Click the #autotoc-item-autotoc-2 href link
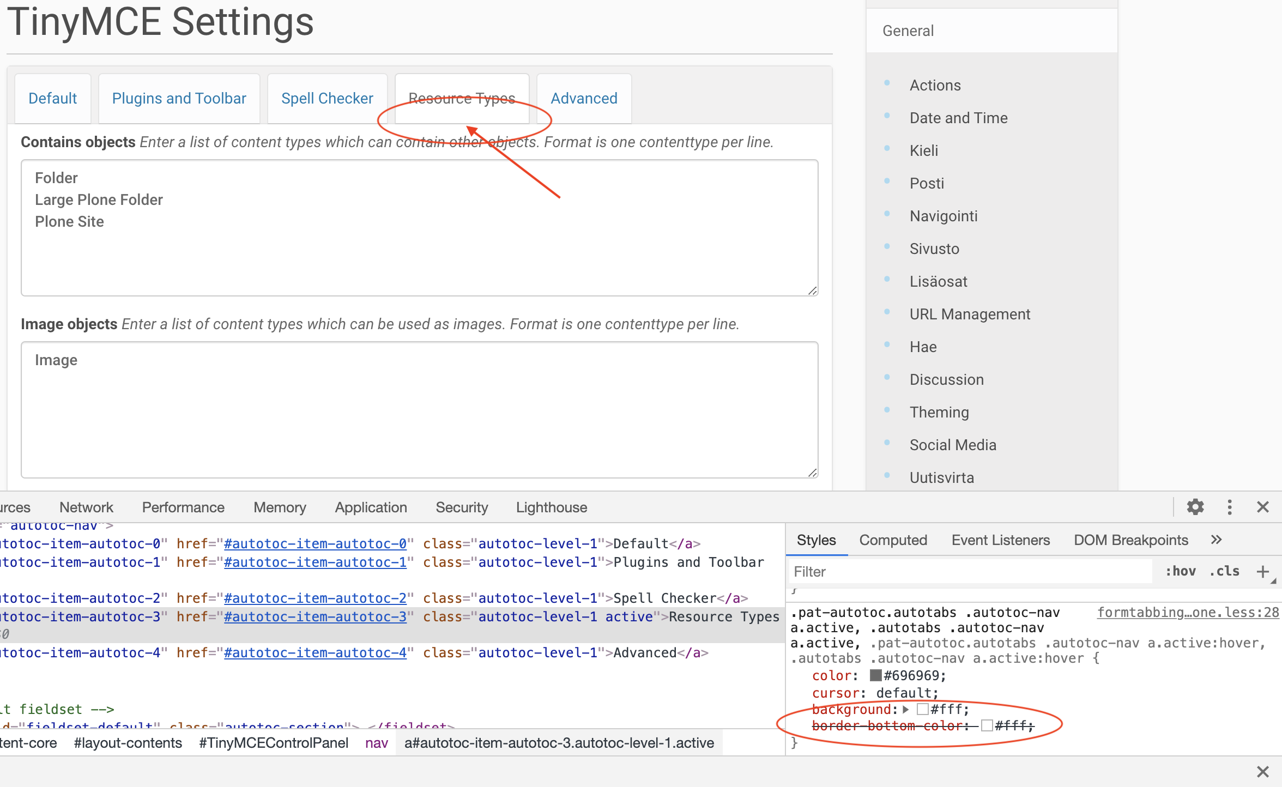Viewport: 1282px width, 787px height. pos(315,598)
